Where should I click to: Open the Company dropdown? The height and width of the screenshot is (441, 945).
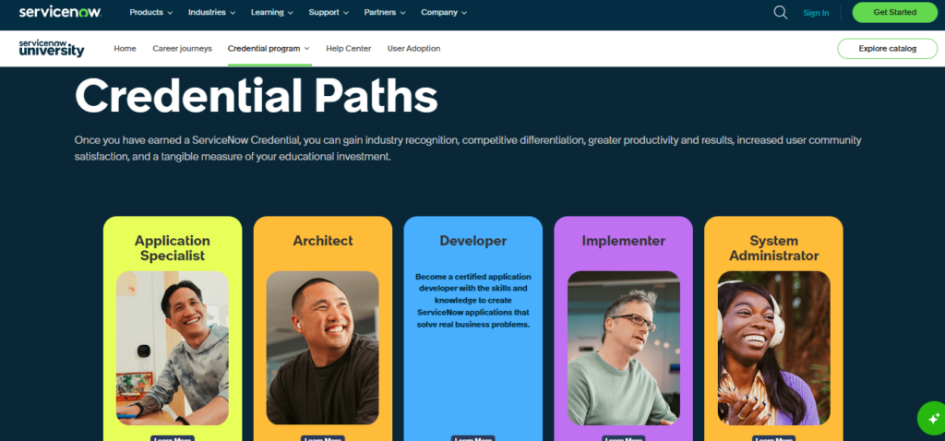tap(444, 12)
